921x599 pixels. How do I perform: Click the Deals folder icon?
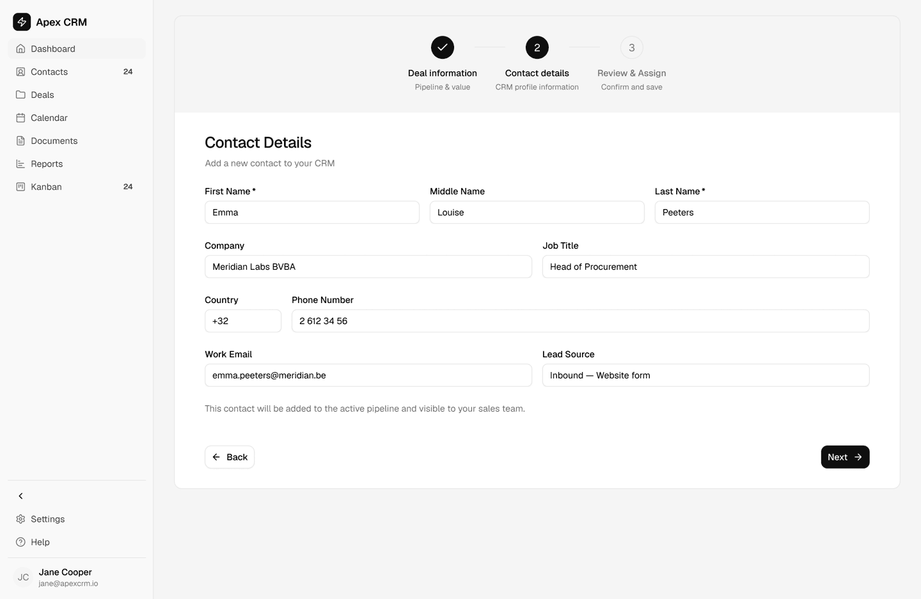20,95
